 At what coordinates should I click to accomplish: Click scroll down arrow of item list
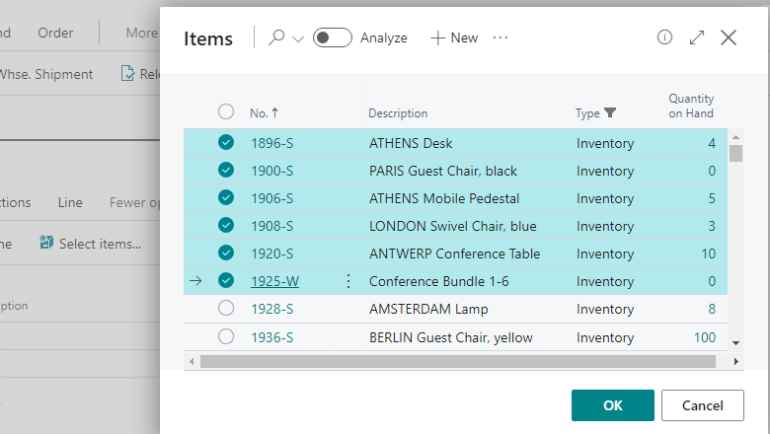coord(735,343)
